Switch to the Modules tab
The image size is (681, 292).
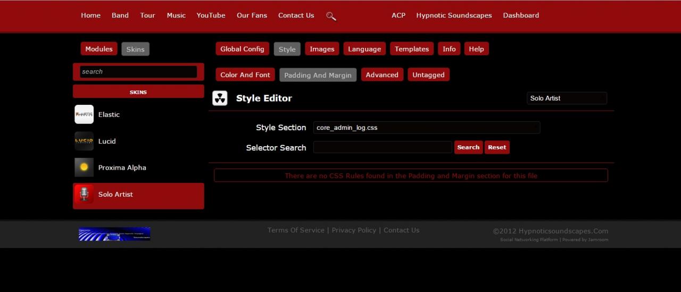(x=99, y=49)
